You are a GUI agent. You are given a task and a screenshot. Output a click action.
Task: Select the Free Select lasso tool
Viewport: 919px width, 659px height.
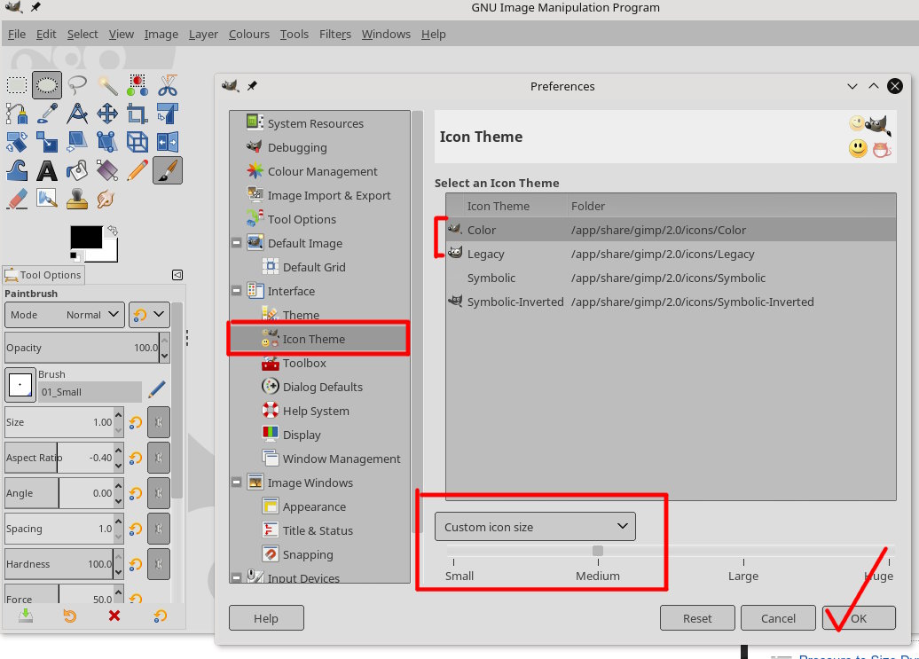[77, 85]
